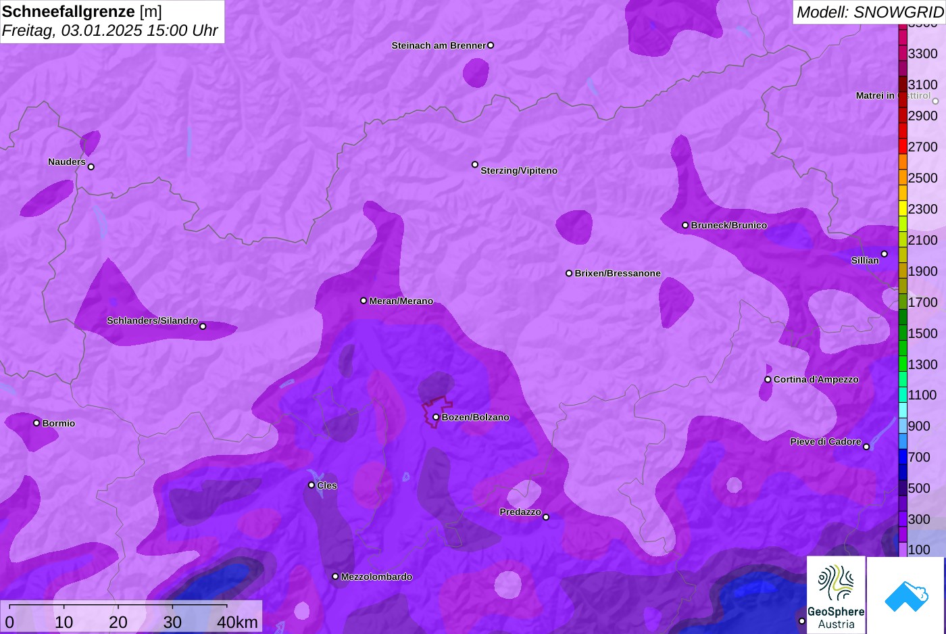Screen dimensions: 946x634
Task: Click the 40km scale bar label
Action: (x=237, y=622)
